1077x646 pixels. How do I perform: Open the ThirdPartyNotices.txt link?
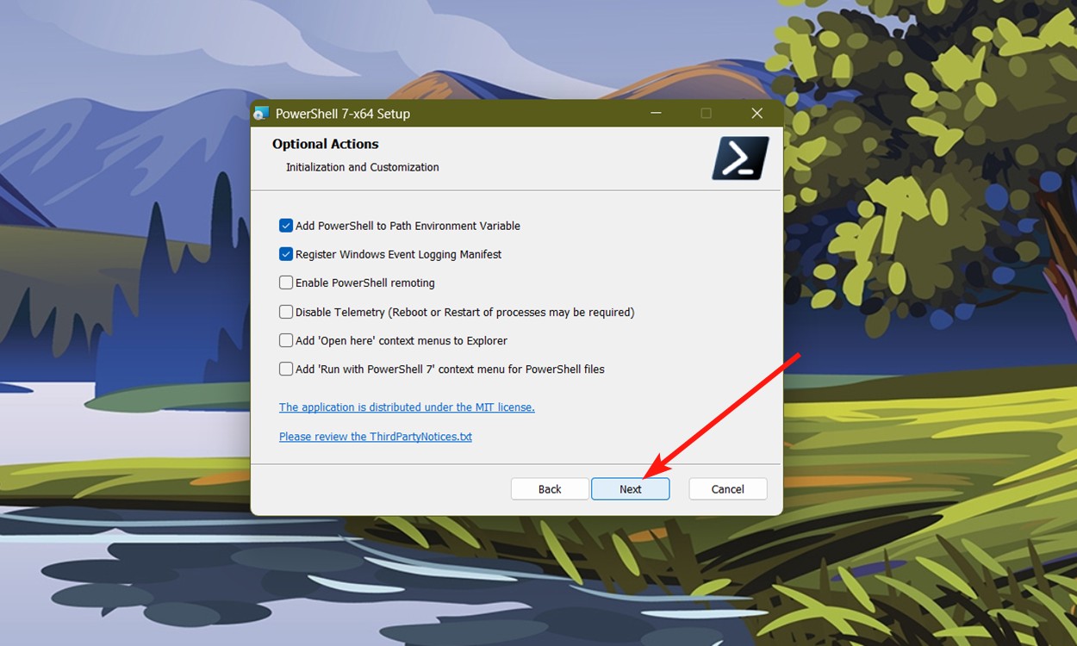click(x=375, y=436)
